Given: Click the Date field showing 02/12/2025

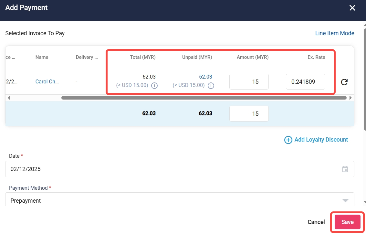Looking at the screenshot, I should point(180,169).
